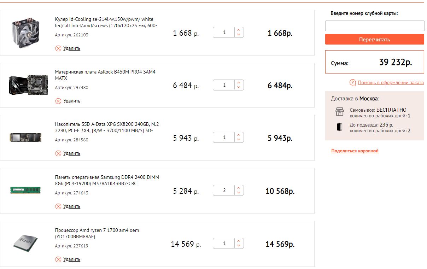Click the delete icon for Id-Cooling cooler
Screen dimensions: 427x269
(x=58, y=48)
